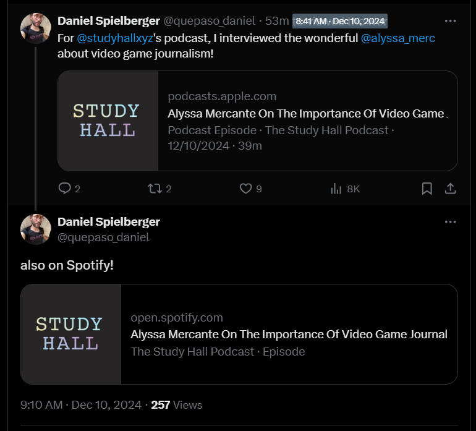Click the '12/10/2024 · 39m' episode details
This screenshot has height=431, width=476.
point(215,146)
